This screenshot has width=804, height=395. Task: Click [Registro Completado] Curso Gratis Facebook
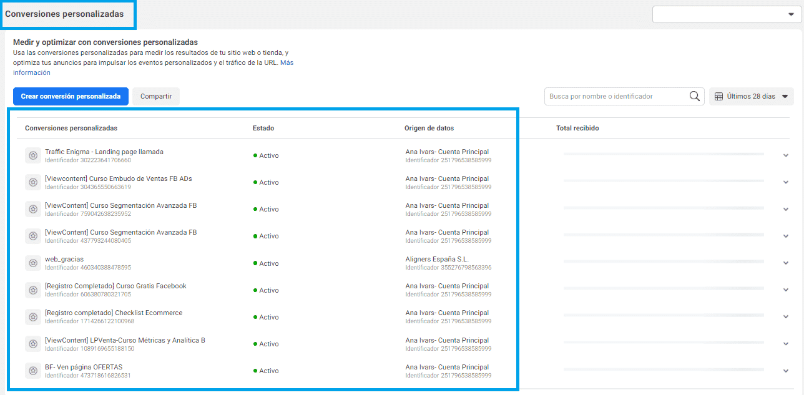click(x=115, y=286)
